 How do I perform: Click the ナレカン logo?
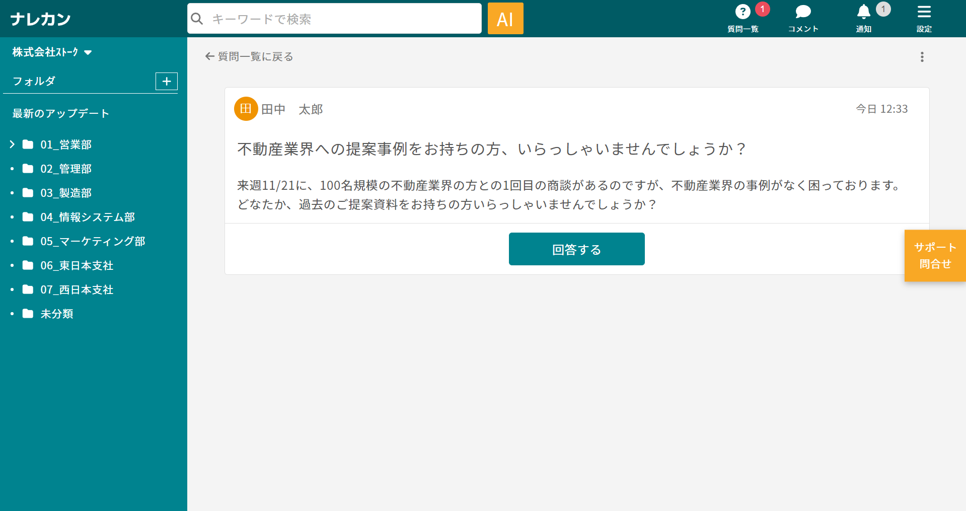[x=40, y=19]
